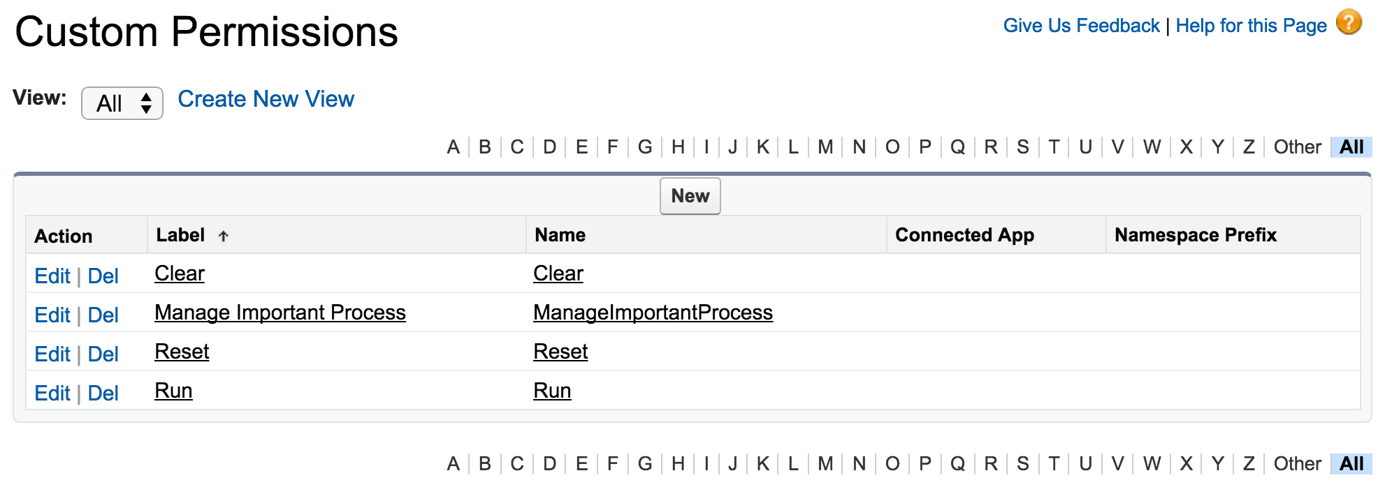Open the Reset permission label link
1385x487 pixels.
(x=182, y=352)
